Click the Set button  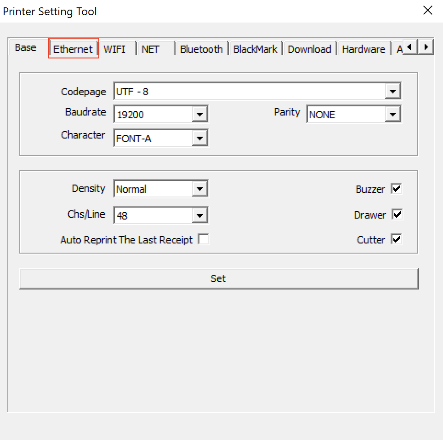pyautogui.click(x=219, y=278)
